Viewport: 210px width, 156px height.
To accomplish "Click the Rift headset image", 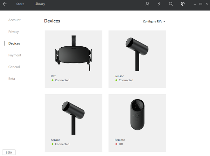I will 73,53.
